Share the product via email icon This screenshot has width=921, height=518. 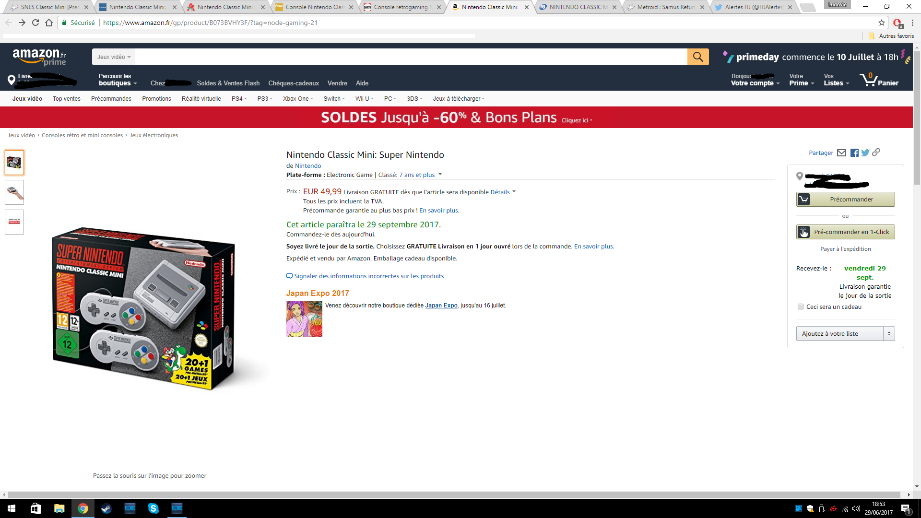click(841, 153)
